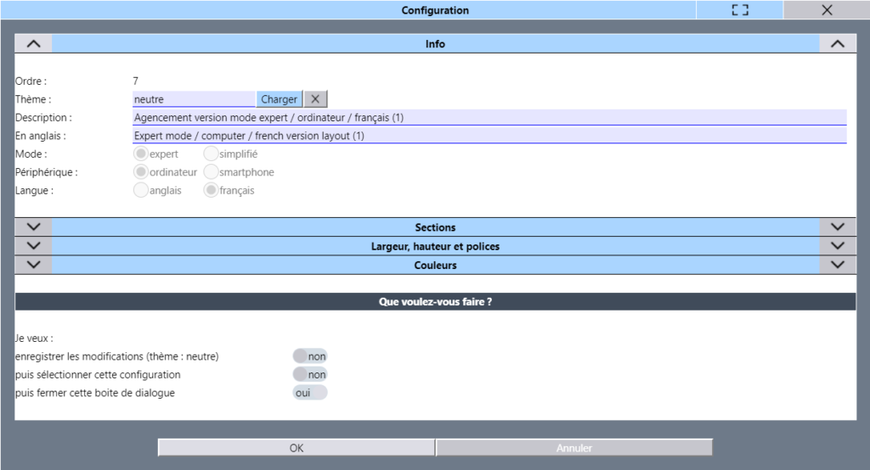Viewport: 870px width, 470px height.
Task: Confirm with the OK button
Action: (297, 448)
